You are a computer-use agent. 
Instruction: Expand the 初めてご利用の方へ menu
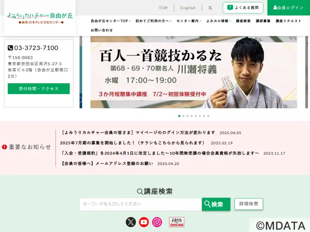pyautogui.click(x=153, y=21)
